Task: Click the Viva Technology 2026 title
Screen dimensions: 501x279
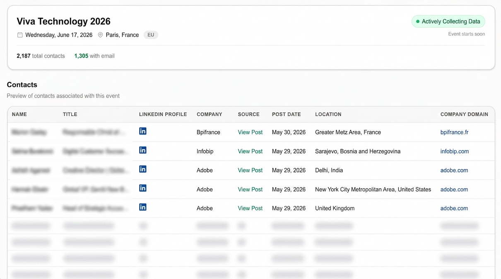Action: 63,22
